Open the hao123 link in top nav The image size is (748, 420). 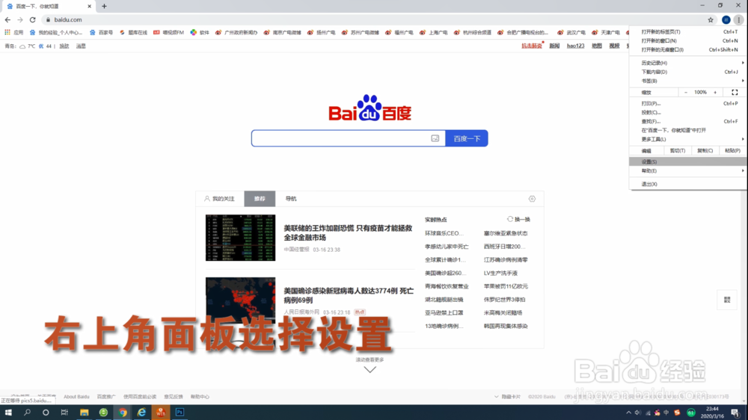click(575, 46)
